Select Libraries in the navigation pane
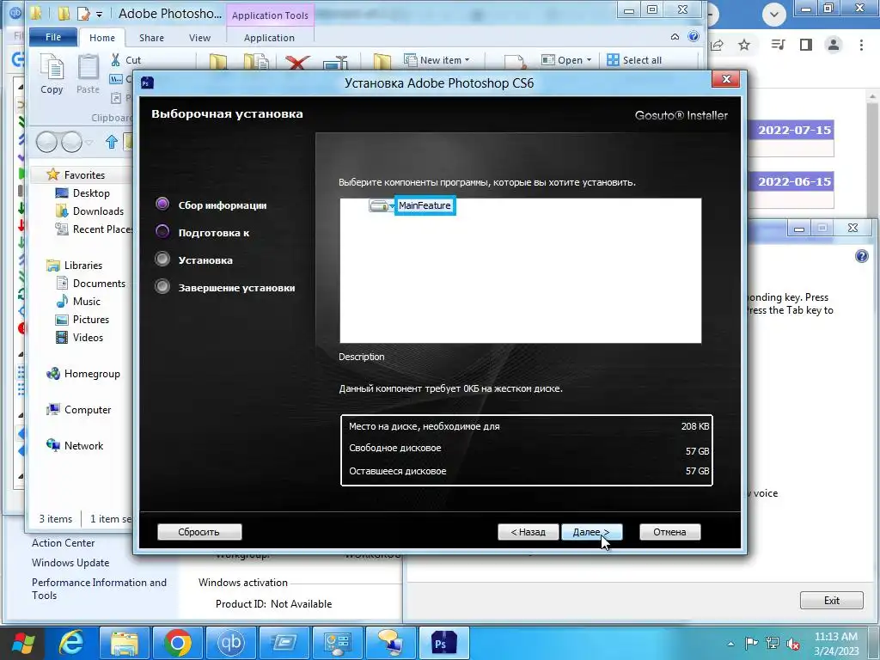The height and width of the screenshot is (660, 880). (83, 265)
